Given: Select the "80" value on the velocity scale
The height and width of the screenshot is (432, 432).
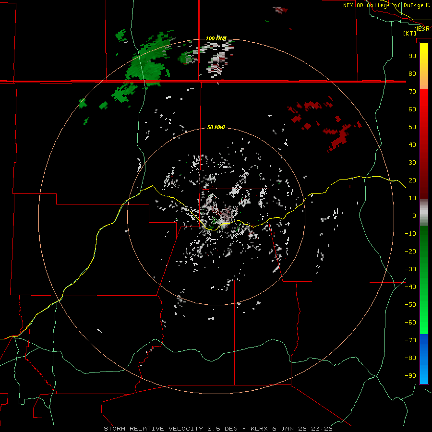Looking at the screenshot, I should [412, 73].
